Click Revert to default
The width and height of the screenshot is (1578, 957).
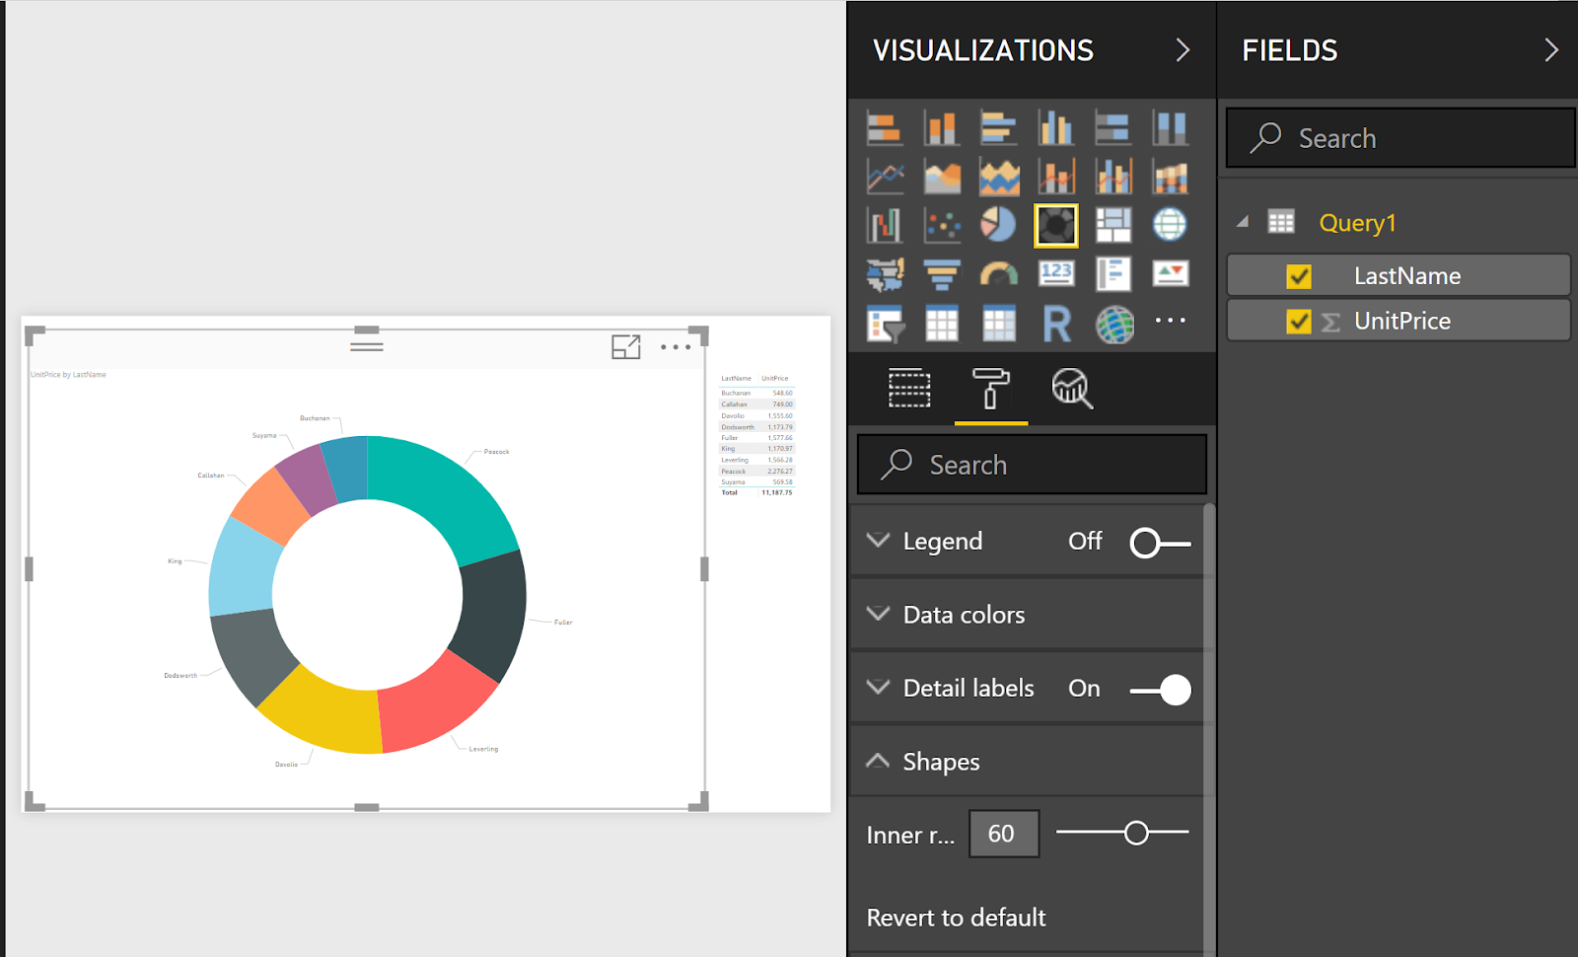[x=955, y=918]
